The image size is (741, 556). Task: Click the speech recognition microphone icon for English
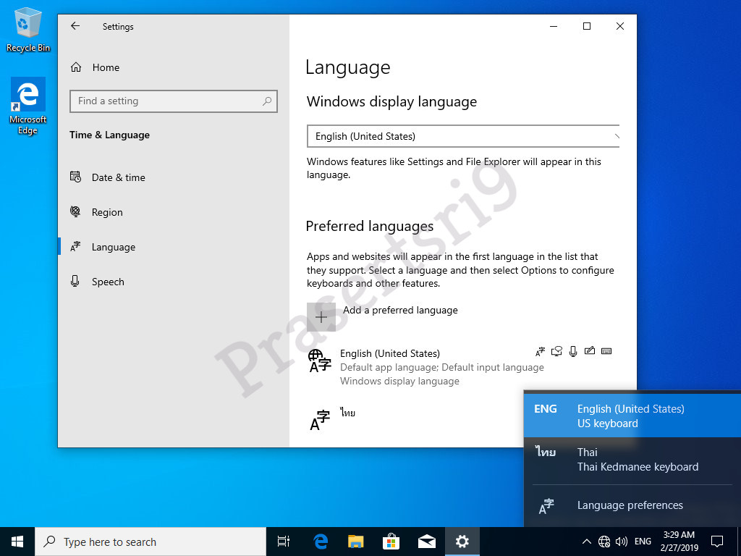(x=573, y=351)
